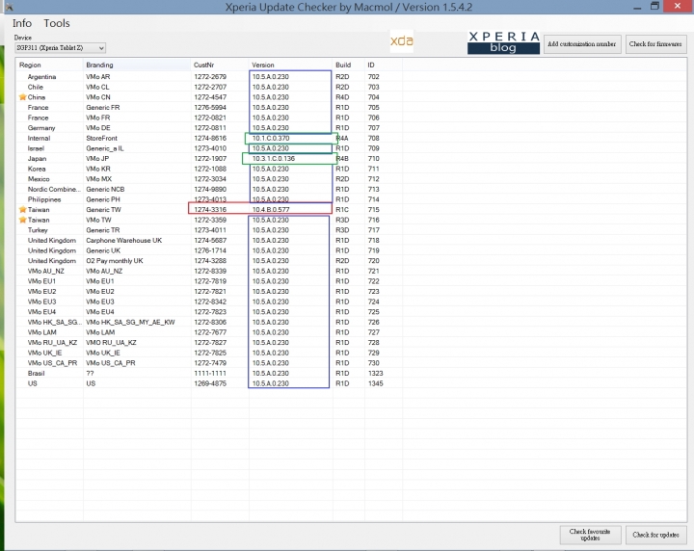The image size is (694, 551).
Task: Click Add customization number button
Action: [582, 44]
